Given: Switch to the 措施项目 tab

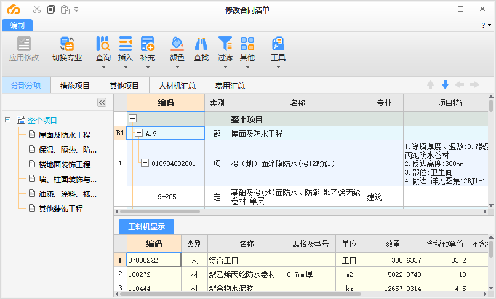Looking at the screenshot, I should tap(74, 86).
